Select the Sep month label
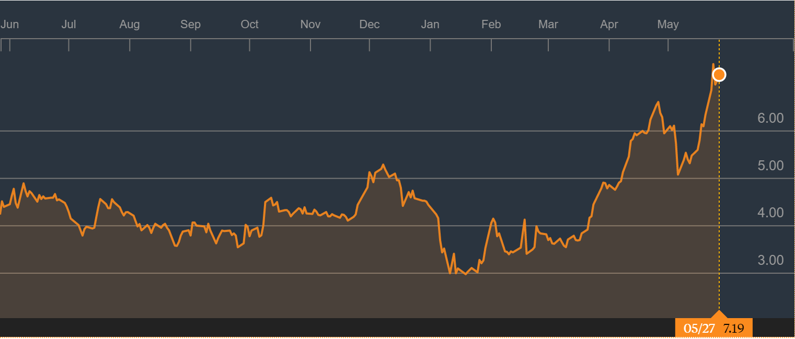 190,24
